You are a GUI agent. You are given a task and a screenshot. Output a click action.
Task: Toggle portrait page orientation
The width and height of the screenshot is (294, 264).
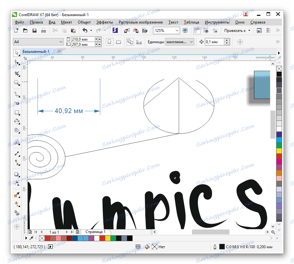pos(109,42)
